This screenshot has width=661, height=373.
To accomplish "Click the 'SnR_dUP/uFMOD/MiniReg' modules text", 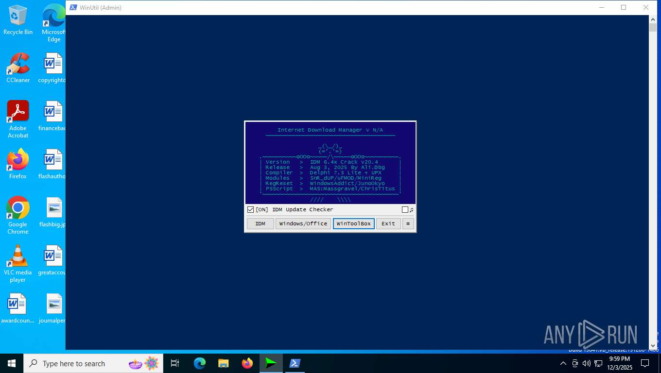I will (x=346, y=178).
